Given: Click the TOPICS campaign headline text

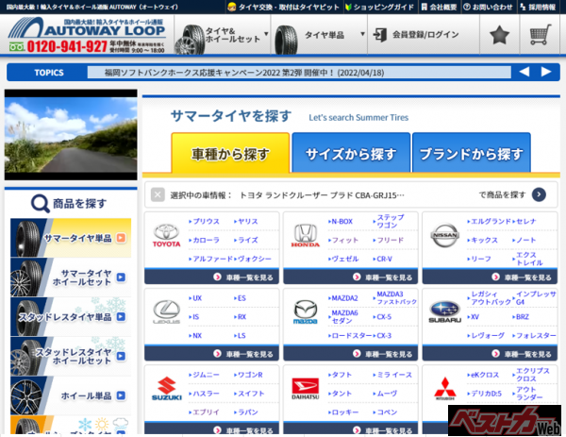Looking at the screenshot, I should coord(244,73).
